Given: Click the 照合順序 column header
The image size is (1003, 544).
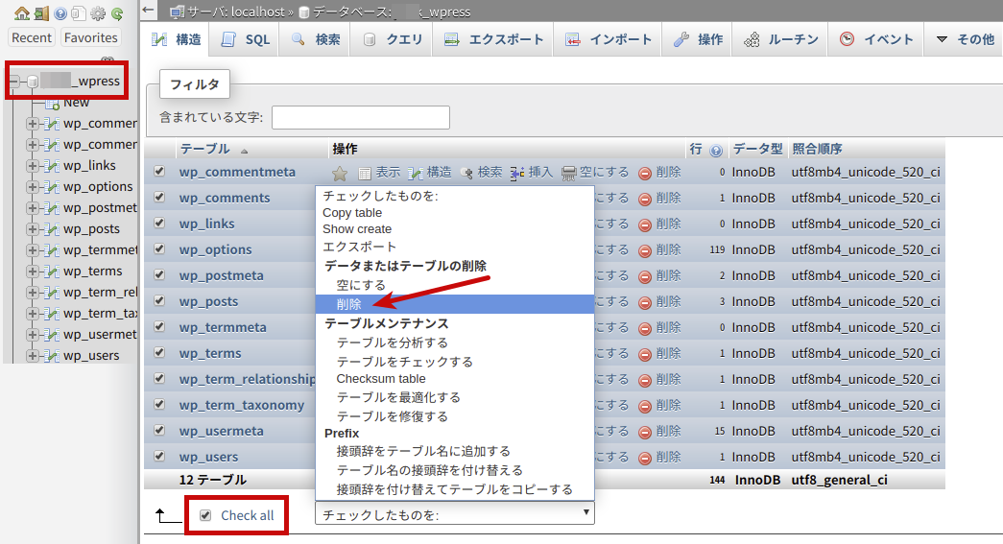Looking at the screenshot, I should click(817, 149).
